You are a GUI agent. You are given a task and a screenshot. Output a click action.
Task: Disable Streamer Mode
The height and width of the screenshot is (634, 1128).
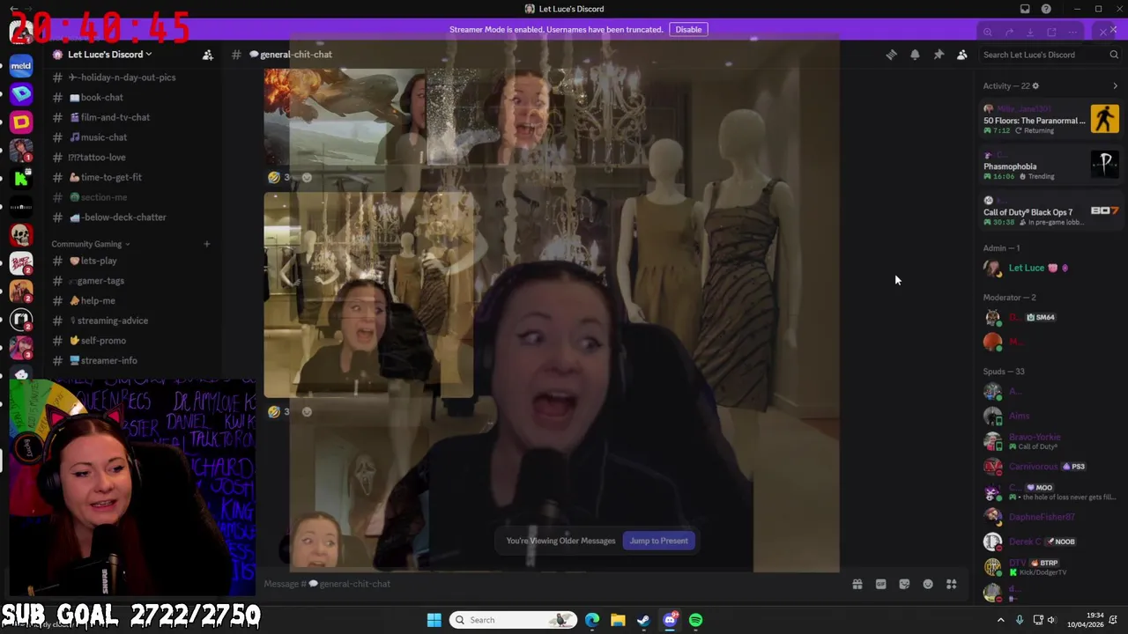(x=688, y=29)
